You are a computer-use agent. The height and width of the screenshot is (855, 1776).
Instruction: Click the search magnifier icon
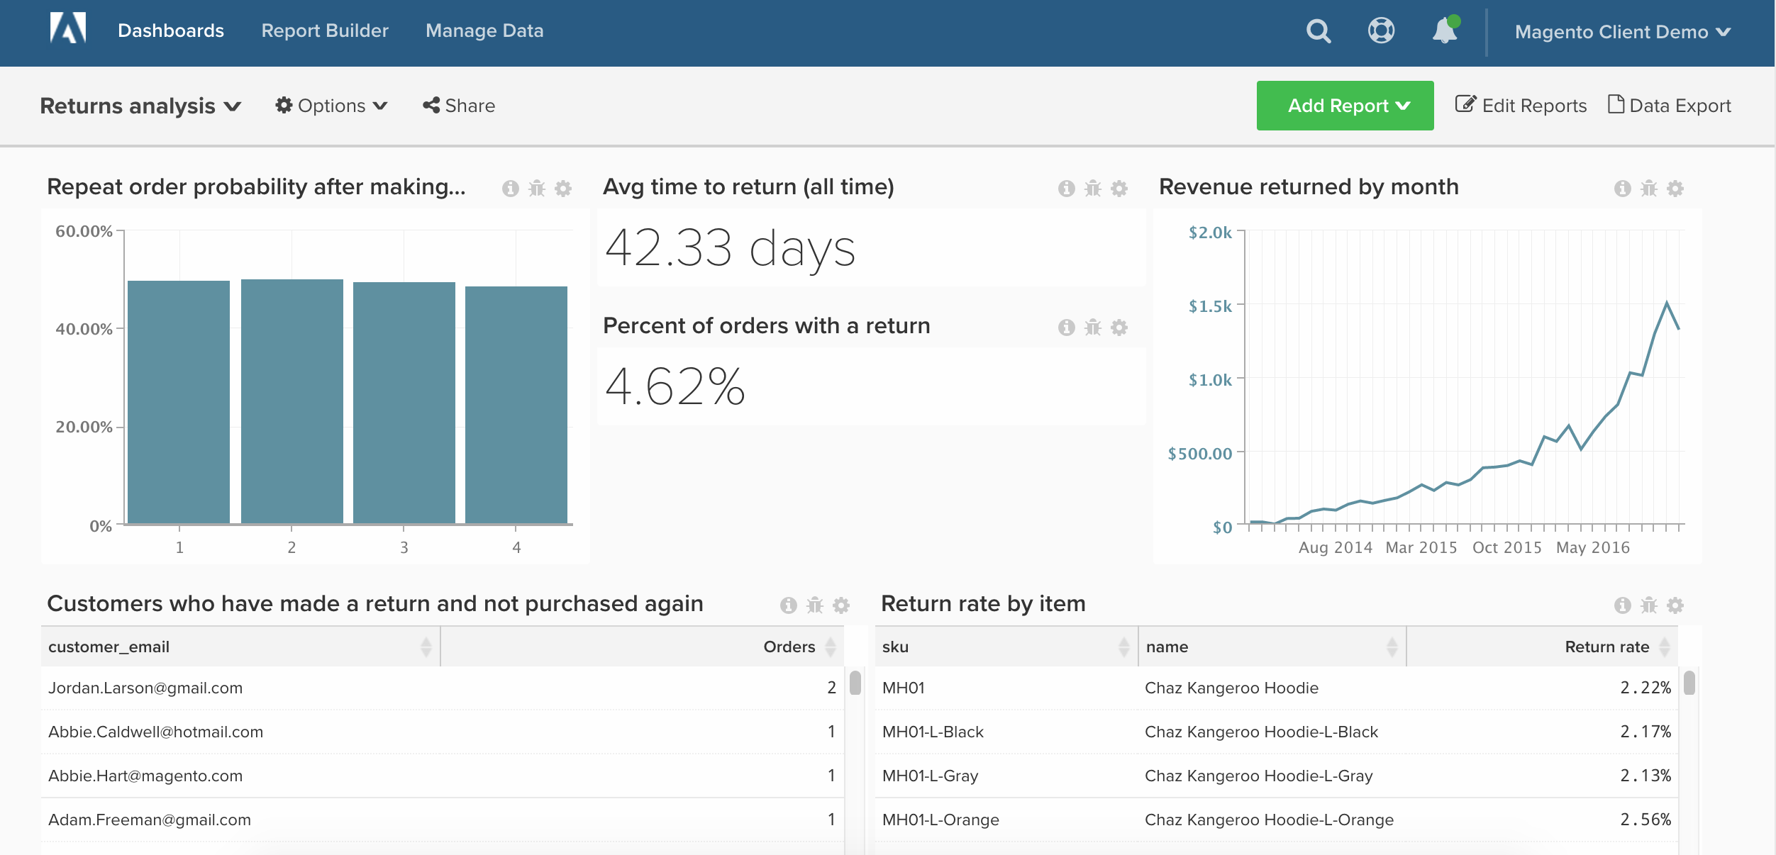coord(1318,31)
